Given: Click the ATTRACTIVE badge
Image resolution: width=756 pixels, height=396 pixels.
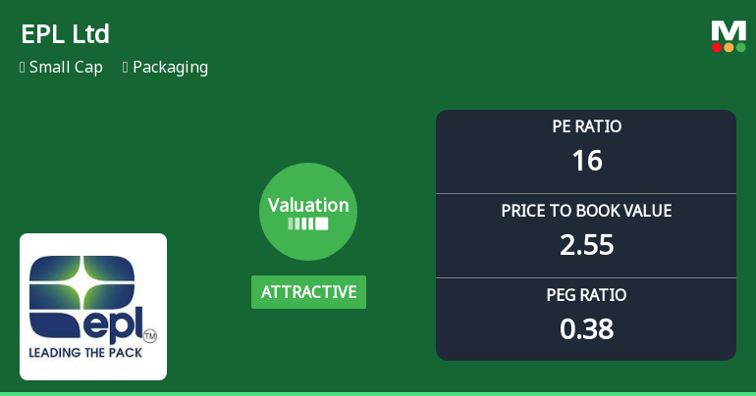Looking at the screenshot, I should coord(308,292).
